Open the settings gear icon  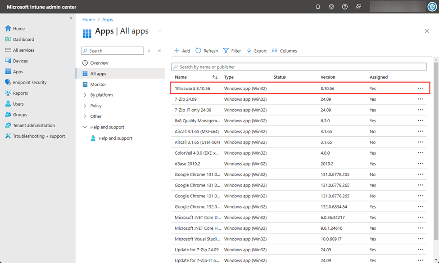click(331, 7)
